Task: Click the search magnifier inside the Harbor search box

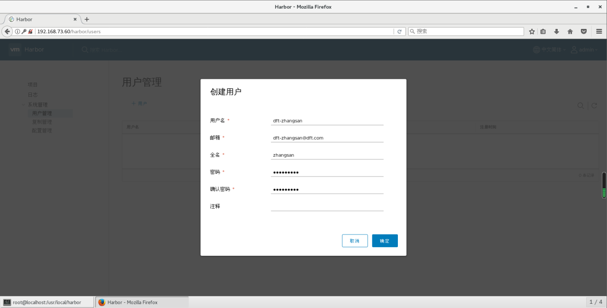Action: point(84,49)
